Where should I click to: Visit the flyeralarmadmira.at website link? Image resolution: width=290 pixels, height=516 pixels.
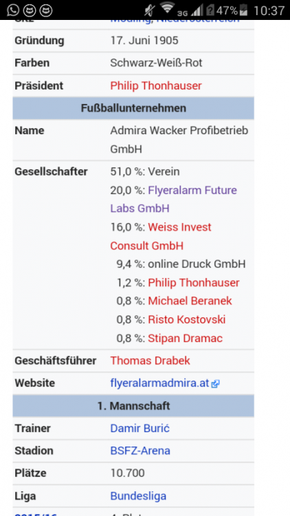click(x=160, y=383)
